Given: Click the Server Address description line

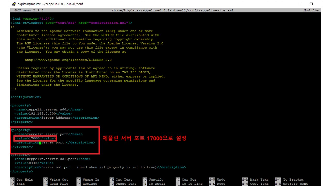Looking at the screenshot, I should coord(57,118).
